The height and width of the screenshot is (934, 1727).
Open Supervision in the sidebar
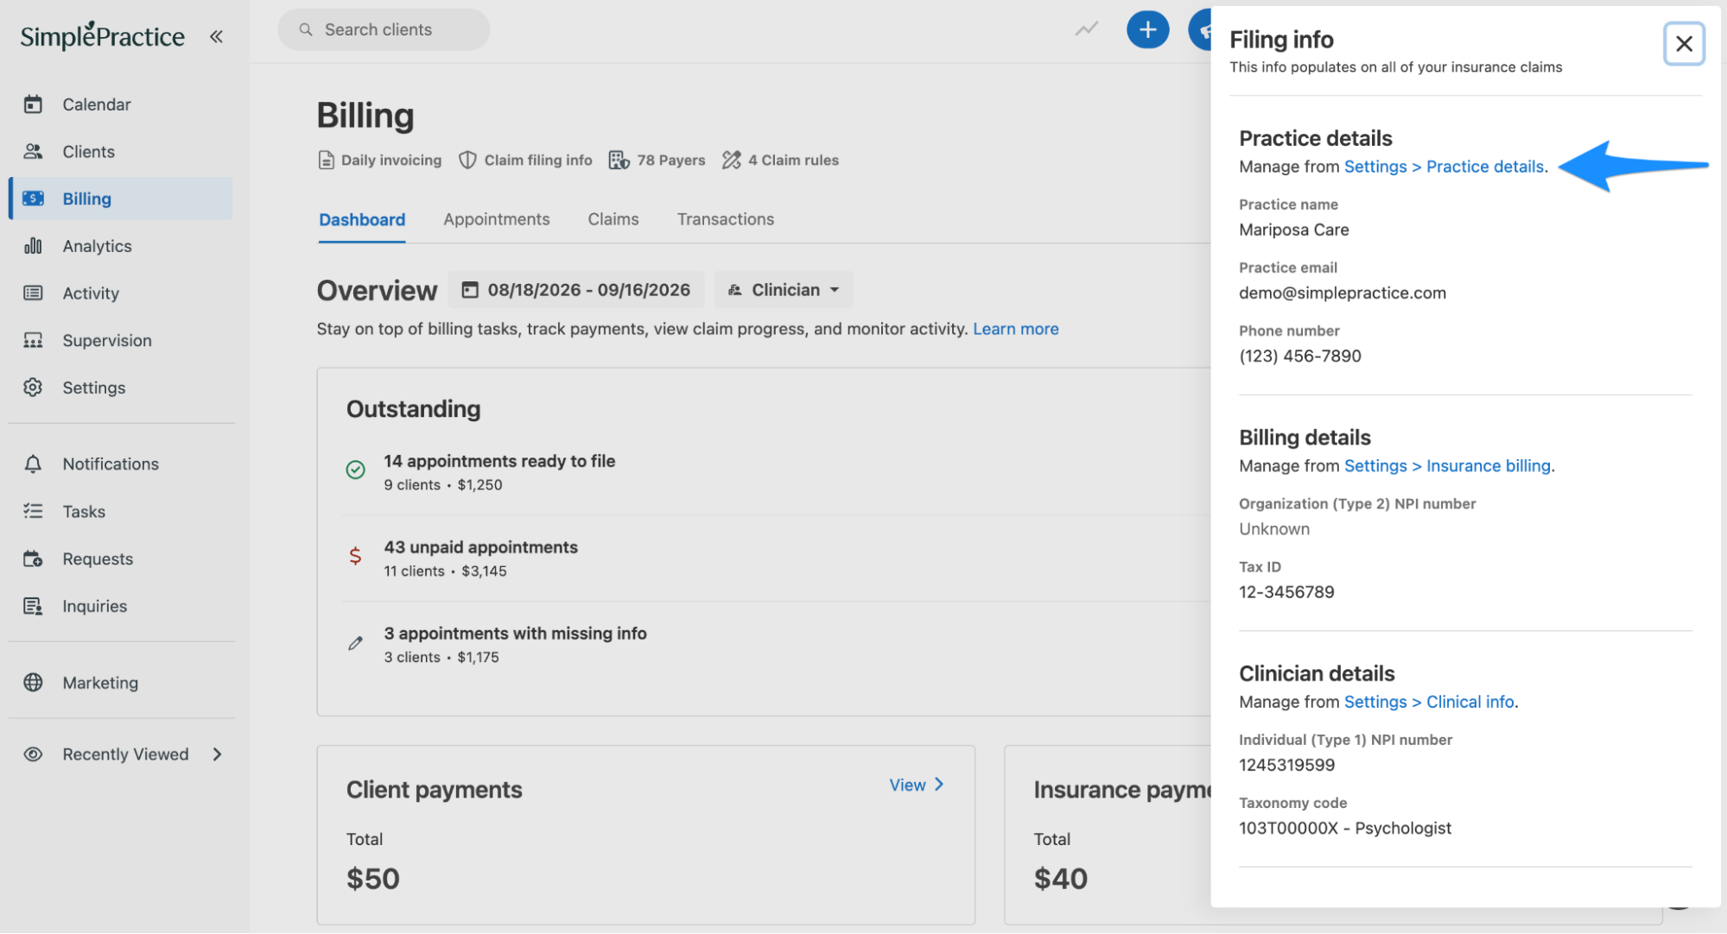(x=121, y=341)
